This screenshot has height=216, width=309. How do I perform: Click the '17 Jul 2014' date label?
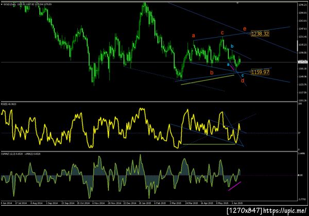[x=21, y=203]
